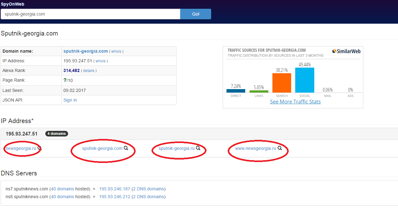Image resolution: width=398 pixels, height=210 pixels.
Task: Open sputnik-georgia.com domain name link in table
Action: [x=86, y=51]
